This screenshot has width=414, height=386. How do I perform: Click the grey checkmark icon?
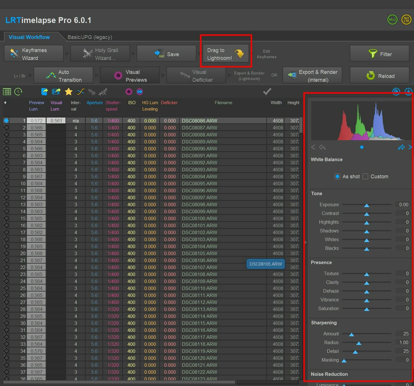[x=267, y=92]
